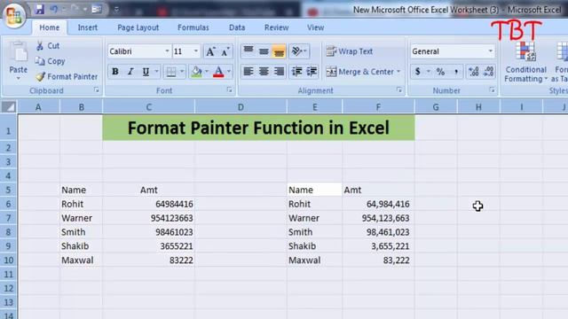The height and width of the screenshot is (319, 568).
Task: Expand the Fill Color palette arrow
Action: (207, 72)
